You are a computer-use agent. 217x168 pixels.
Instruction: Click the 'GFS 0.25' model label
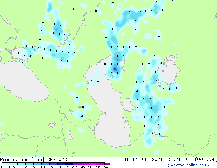coord(58,160)
